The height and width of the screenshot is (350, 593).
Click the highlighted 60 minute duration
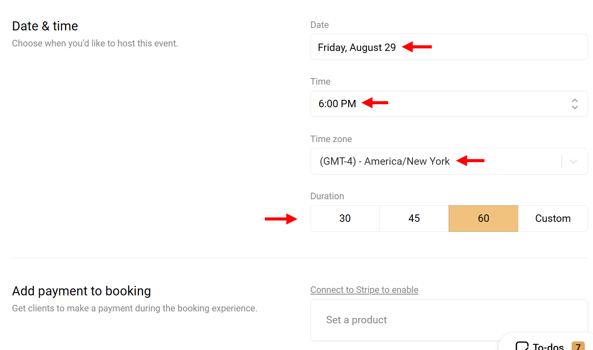point(483,218)
